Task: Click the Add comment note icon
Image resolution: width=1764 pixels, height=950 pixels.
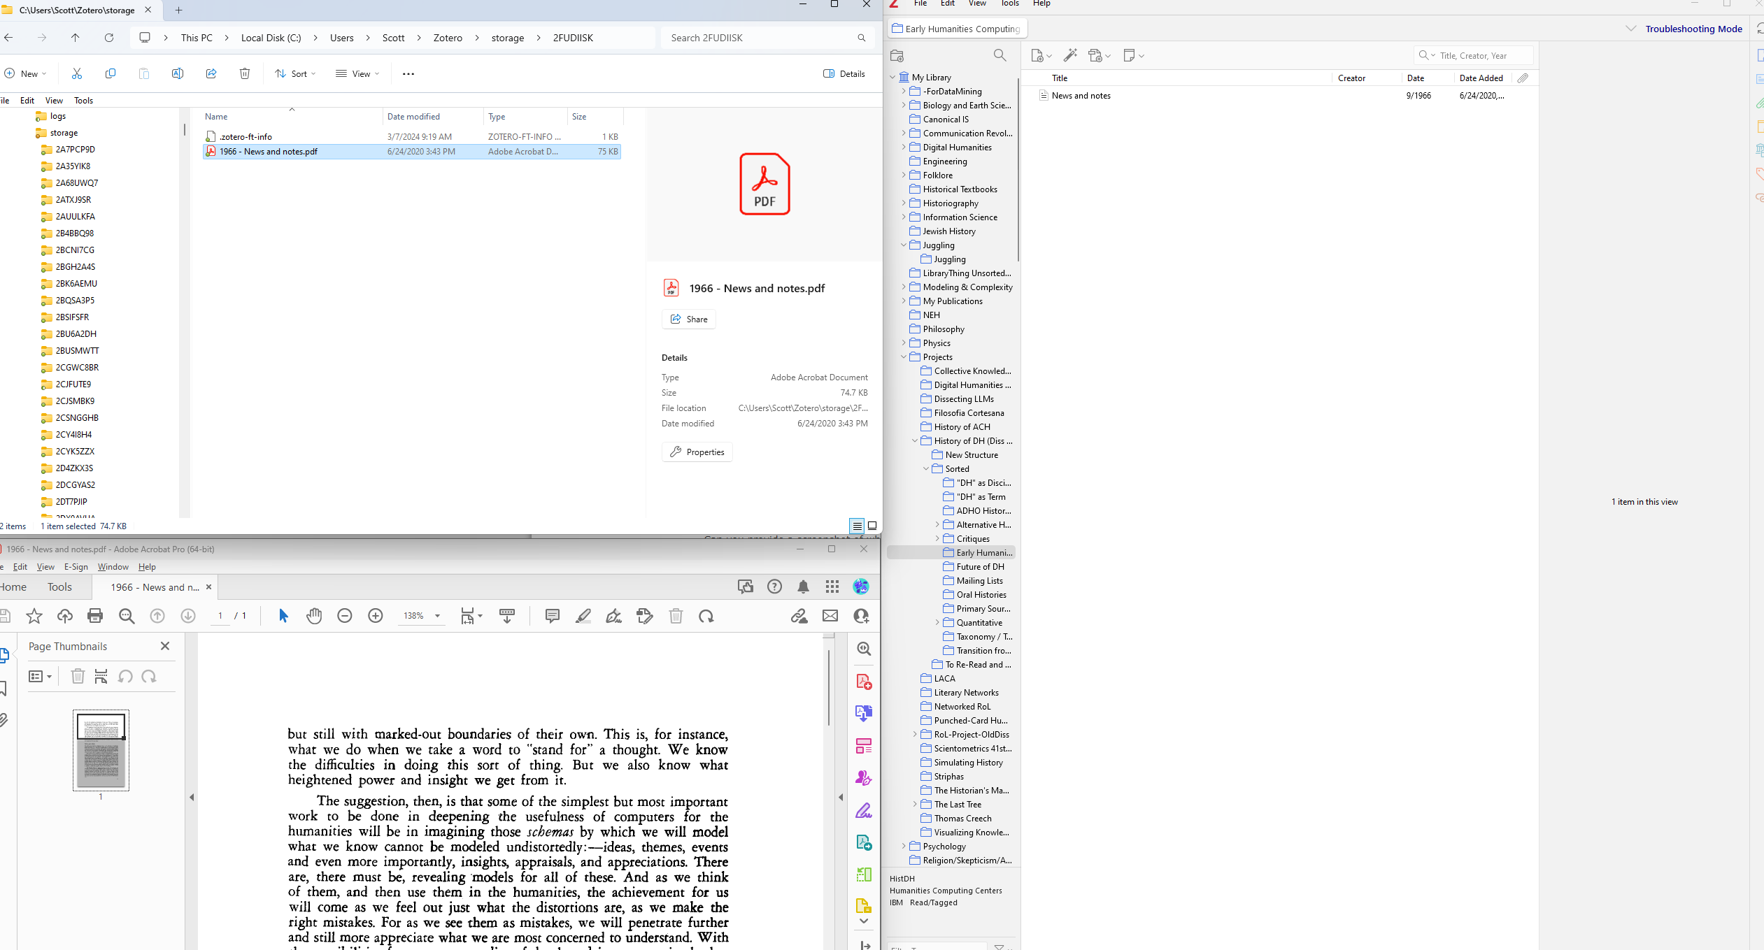Action: click(552, 616)
